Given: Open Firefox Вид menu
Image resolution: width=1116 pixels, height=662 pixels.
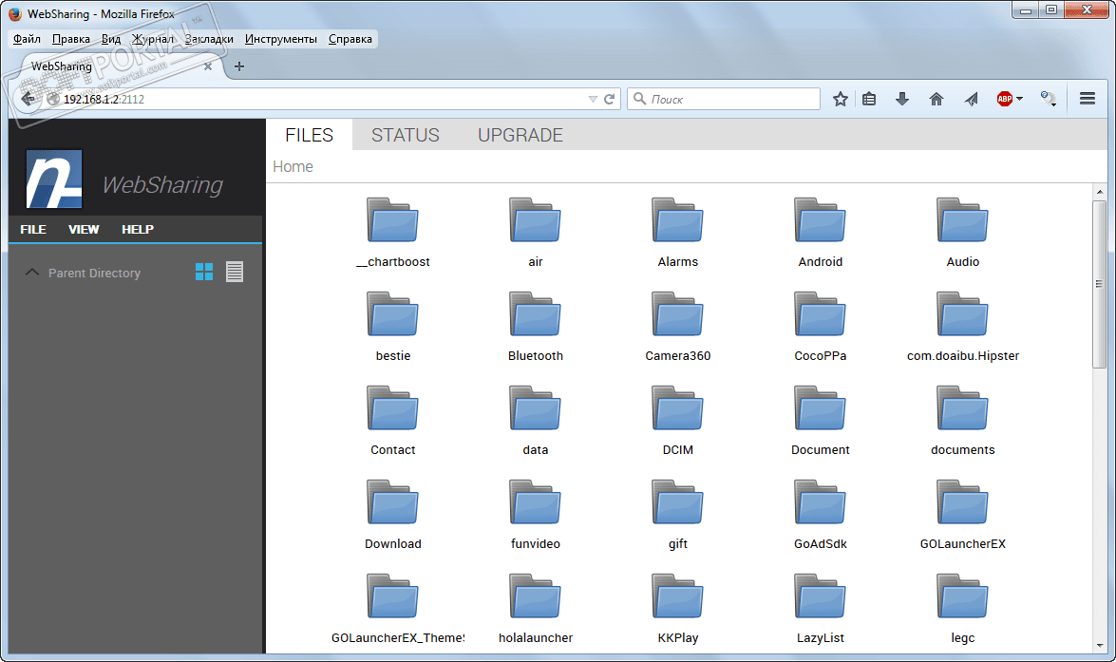Looking at the screenshot, I should coord(111,39).
